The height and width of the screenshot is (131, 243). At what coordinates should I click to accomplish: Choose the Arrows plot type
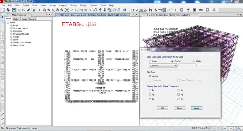[150, 76]
